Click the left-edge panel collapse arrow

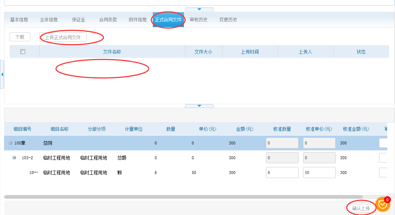click(x=2, y=75)
